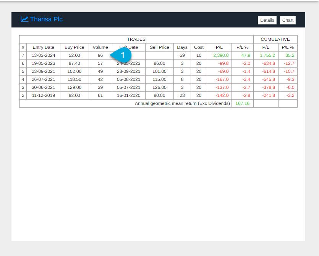Click the blue numbered callout marker 1

pyautogui.click(x=122, y=55)
